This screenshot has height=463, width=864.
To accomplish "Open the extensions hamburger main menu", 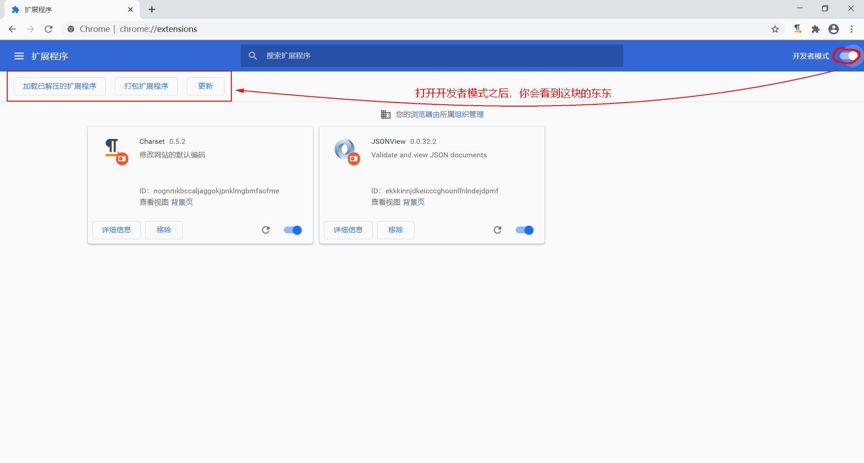I will click(19, 56).
